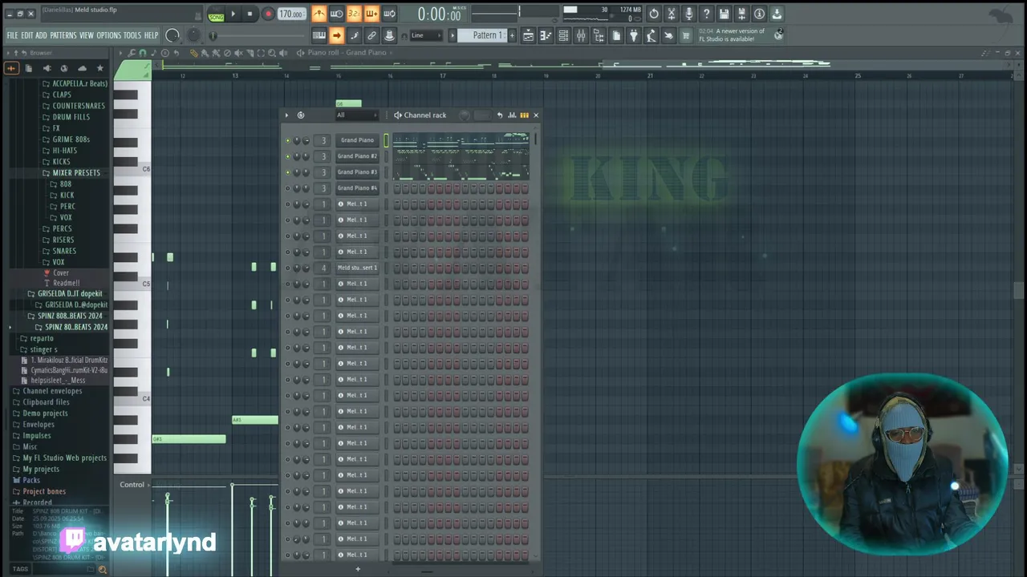Screen dimensions: 1027x577
Task: Open the TOOLS menu
Action: [132, 35]
